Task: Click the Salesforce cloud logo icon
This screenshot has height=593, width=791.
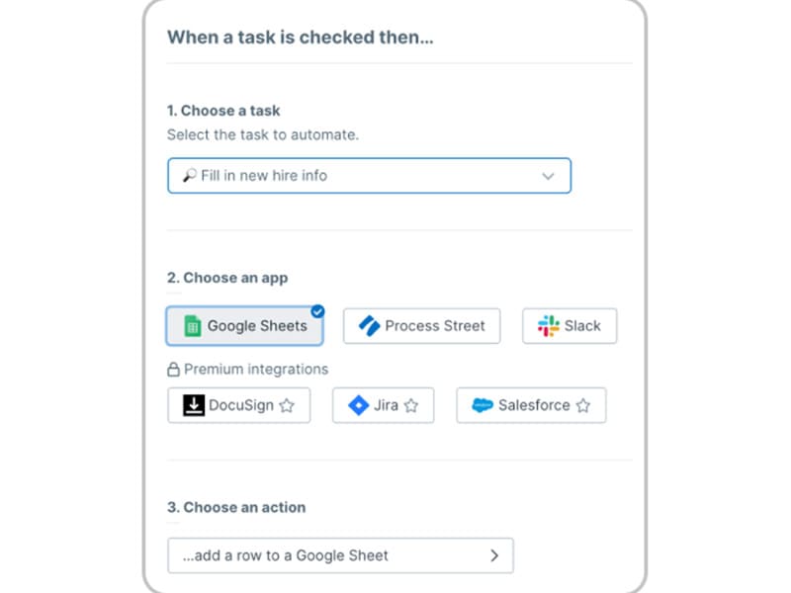Action: click(x=482, y=405)
